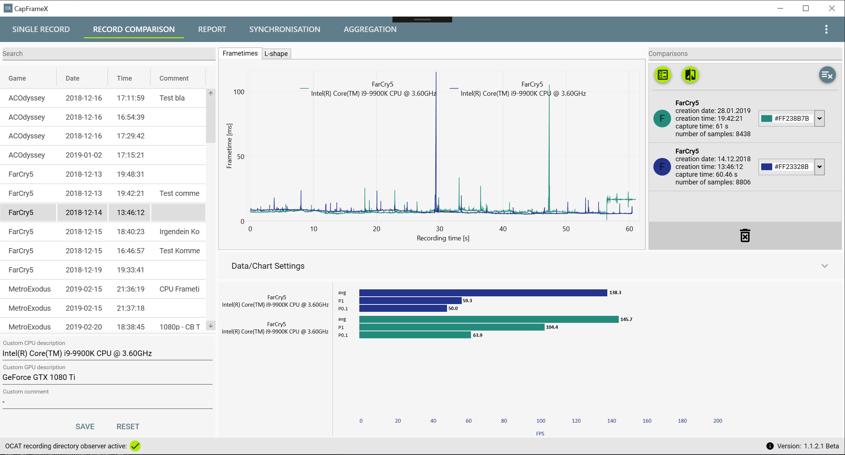Screen dimensions: 845x455
Task: Click the blue FarCy5 avatar circle
Action: (662, 167)
